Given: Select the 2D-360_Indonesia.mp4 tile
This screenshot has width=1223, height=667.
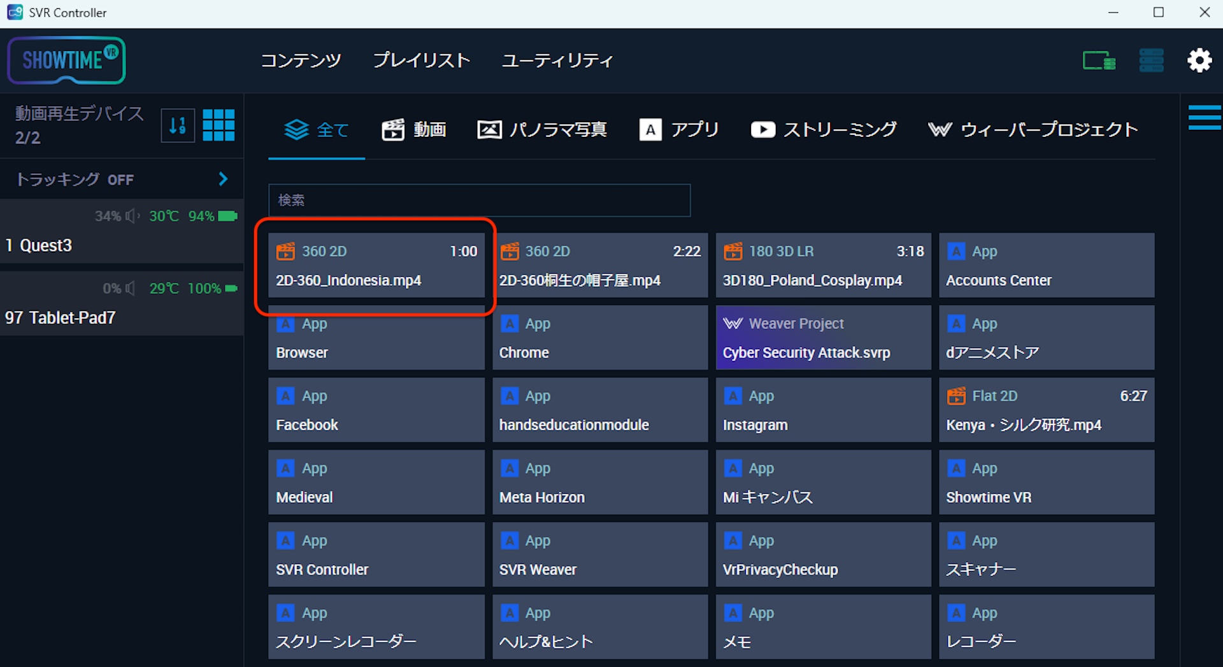Looking at the screenshot, I should [376, 265].
